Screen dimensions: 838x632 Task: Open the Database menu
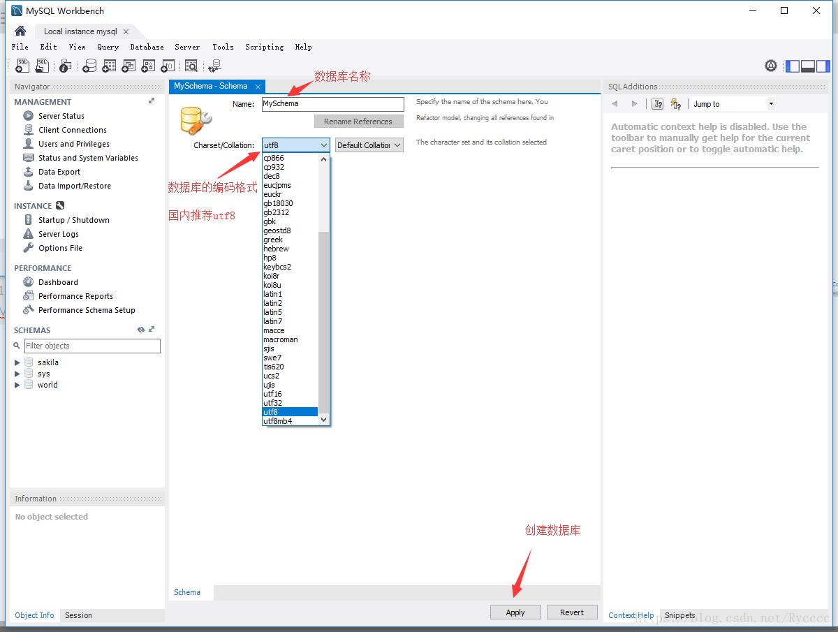(x=147, y=47)
